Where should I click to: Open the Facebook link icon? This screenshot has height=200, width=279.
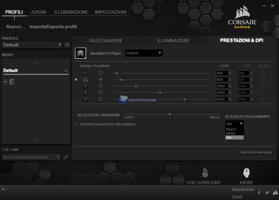[x=259, y=192]
